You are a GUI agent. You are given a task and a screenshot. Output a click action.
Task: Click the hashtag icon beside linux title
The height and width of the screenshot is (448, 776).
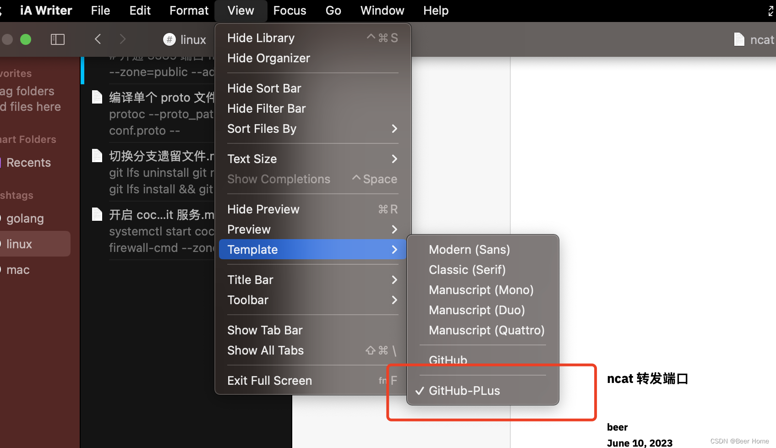169,39
